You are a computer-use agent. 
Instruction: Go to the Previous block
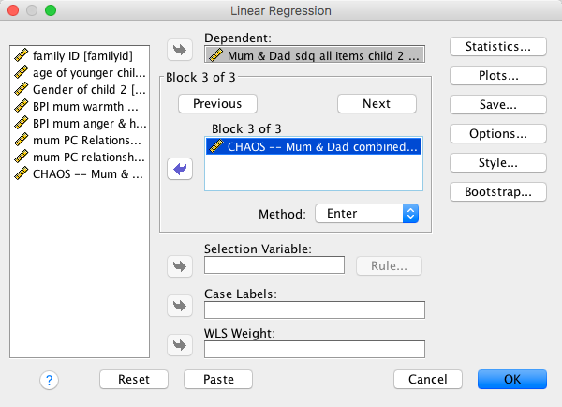[217, 103]
